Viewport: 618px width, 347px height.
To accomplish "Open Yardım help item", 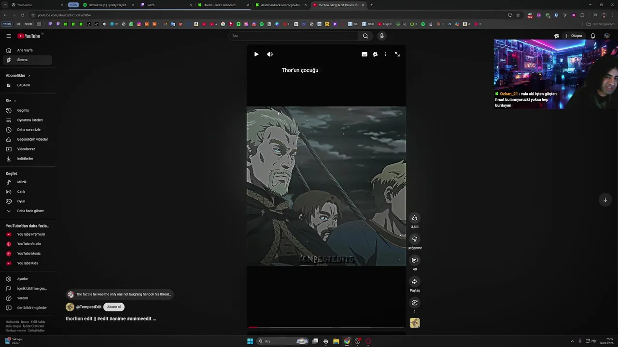I will (x=28, y=298).
